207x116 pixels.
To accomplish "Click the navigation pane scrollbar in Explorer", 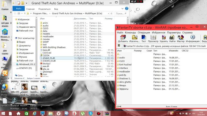I will pyautogui.click(x=36, y=47).
